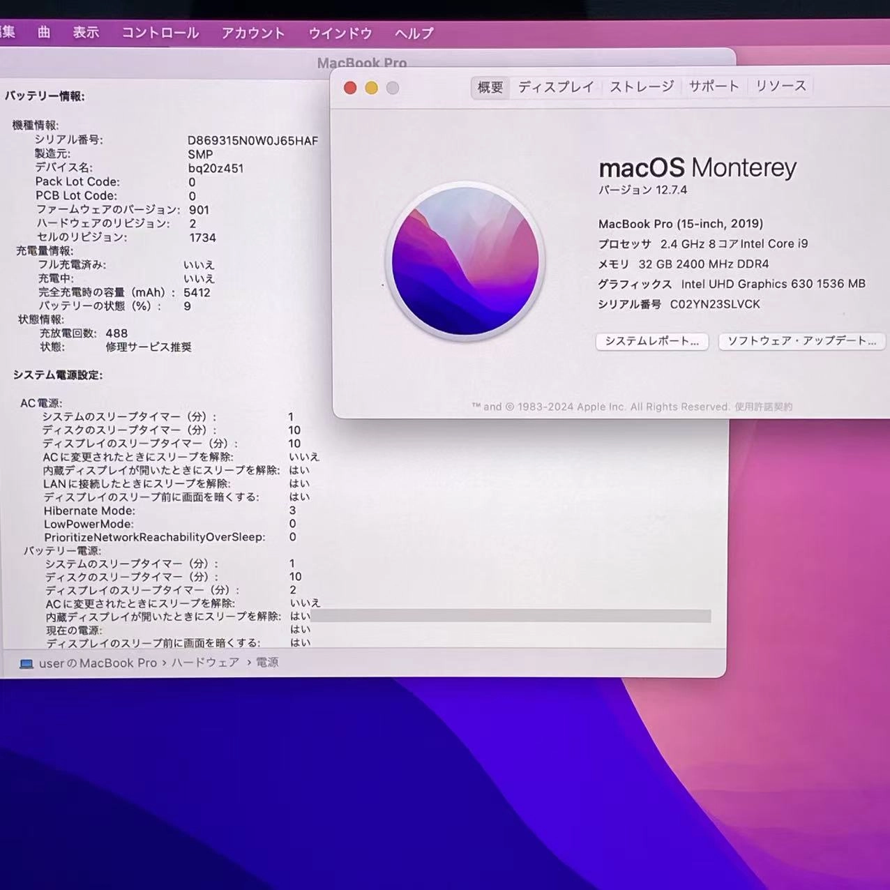Screen dimensions: 890x890
Task: Return to the 概要 tab
Action: tap(489, 86)
